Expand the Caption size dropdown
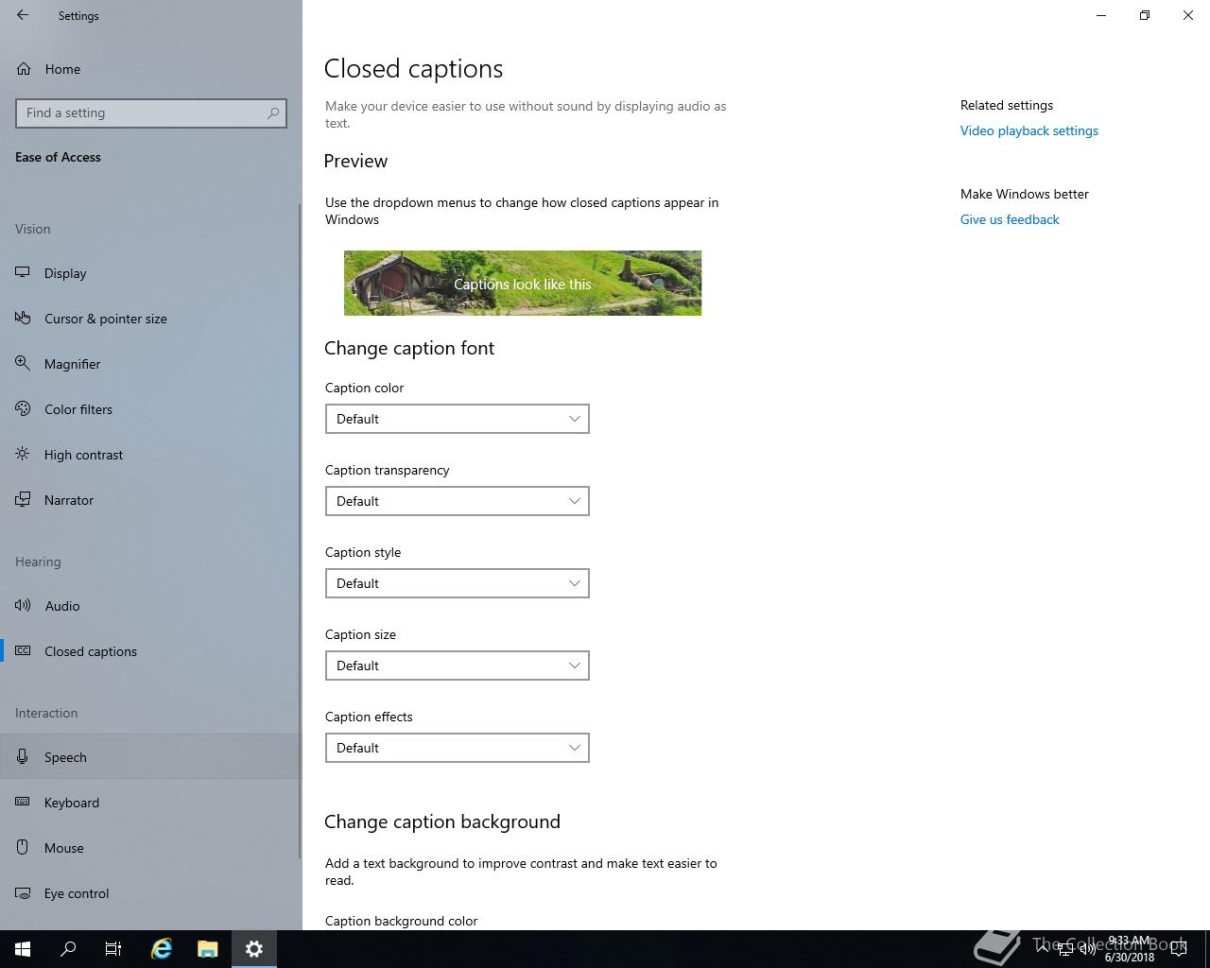The width and height of the screenshot is (1210, 968). 458,665
